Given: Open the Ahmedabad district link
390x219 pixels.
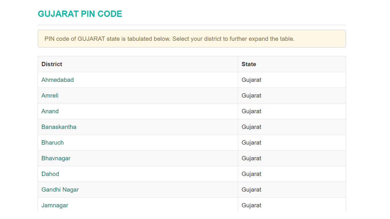Looking at the screenshot, I should tap(57, 80).
